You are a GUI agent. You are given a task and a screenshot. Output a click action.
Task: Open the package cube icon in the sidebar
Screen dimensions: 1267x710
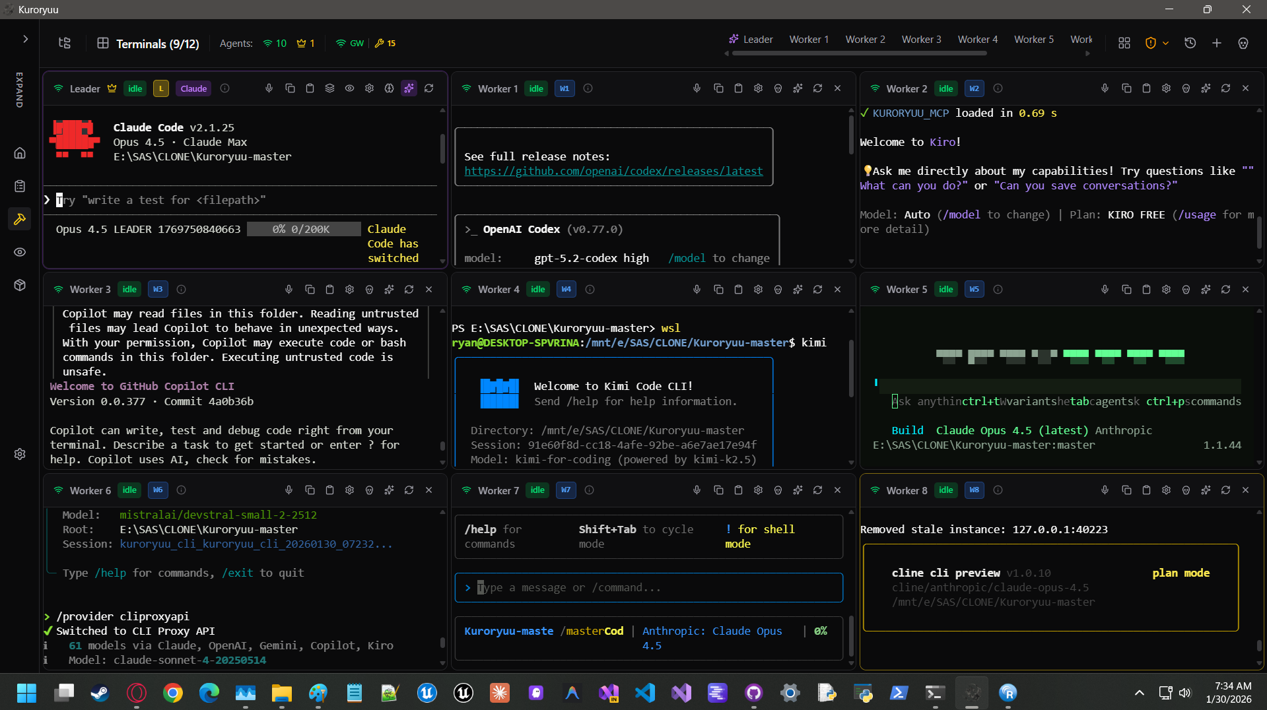(x=20, y=285)
